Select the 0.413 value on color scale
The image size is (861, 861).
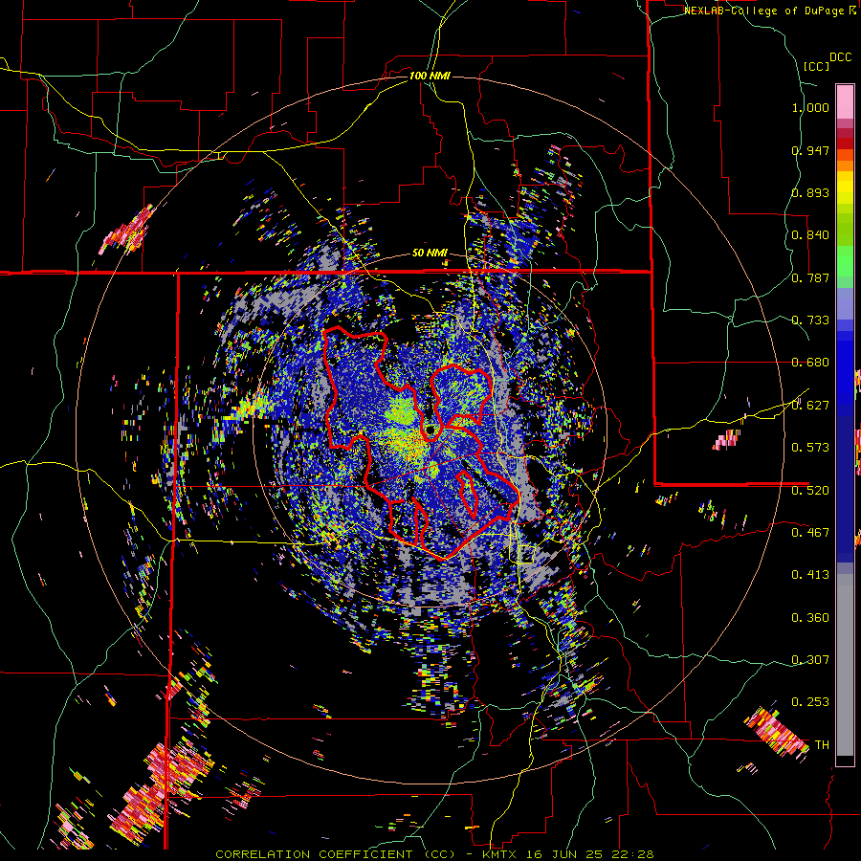pyautogui.click(x=810, y=575)
